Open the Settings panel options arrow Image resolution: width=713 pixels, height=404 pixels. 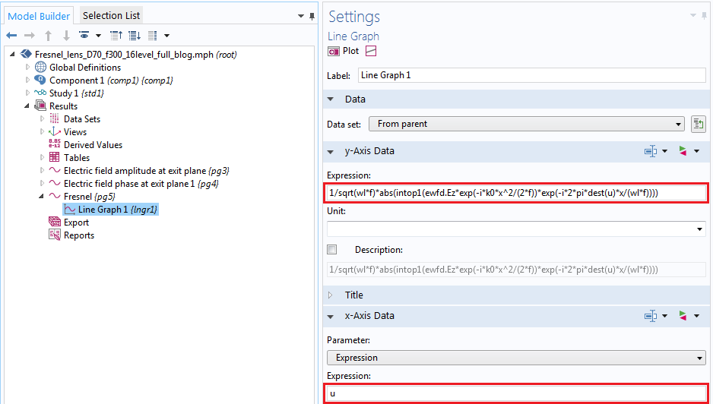pos(693,15)
